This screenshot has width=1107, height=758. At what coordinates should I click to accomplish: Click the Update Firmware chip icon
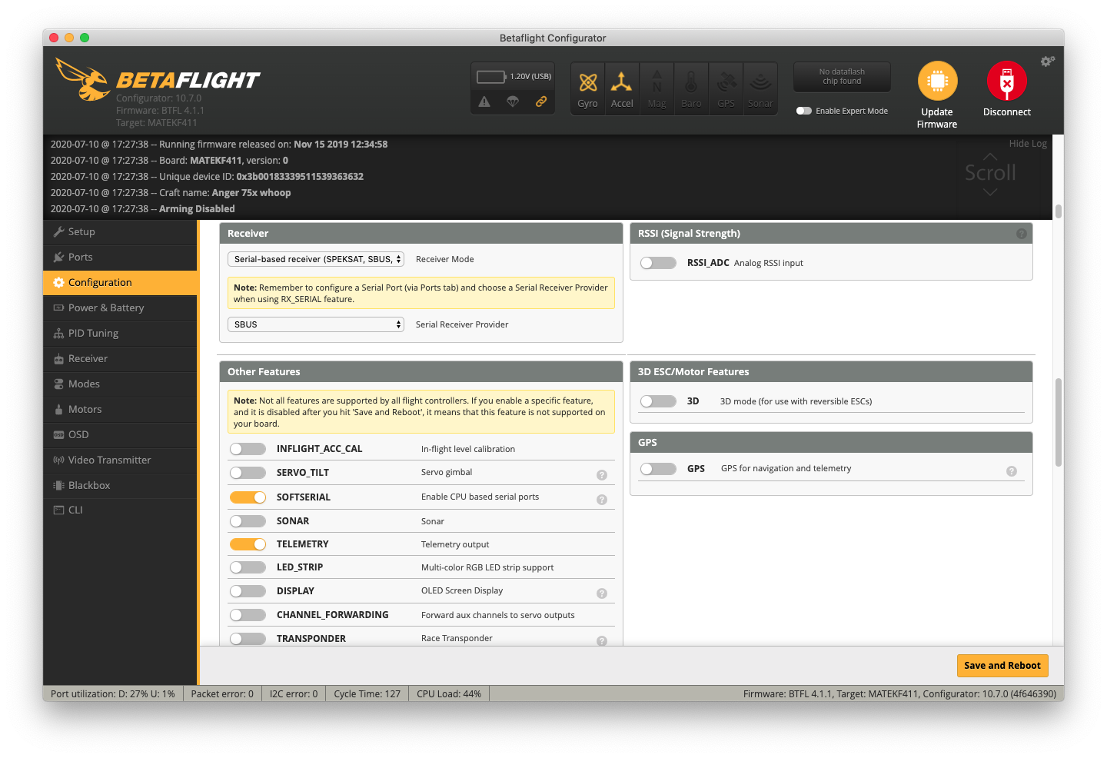[x=937, y=81]
